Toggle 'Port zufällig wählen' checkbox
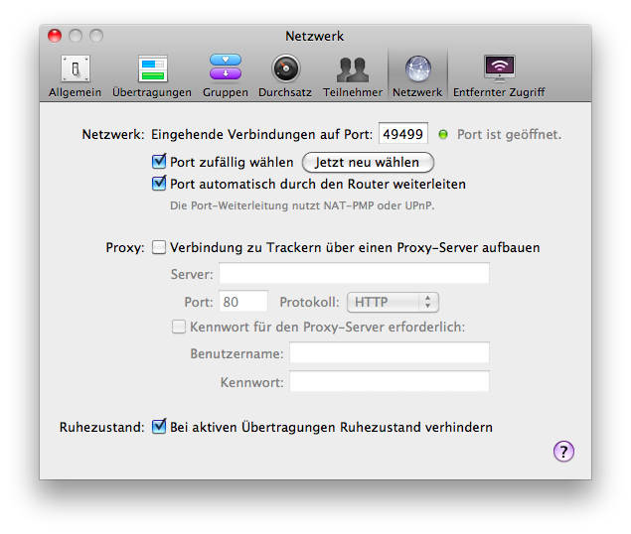This screenshot has height=534, width=631. [x=158, y=162]
